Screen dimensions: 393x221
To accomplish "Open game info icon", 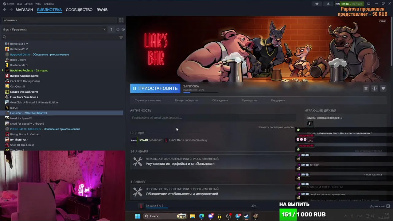I will click(x=375, y=88).
